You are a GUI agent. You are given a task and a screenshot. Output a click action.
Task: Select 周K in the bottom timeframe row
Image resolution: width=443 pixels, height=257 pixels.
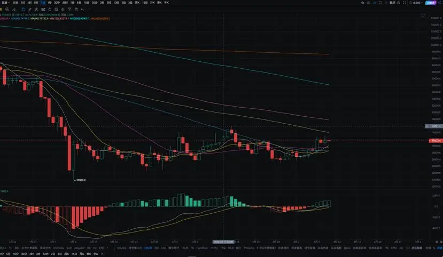click(x=66, y=254)
